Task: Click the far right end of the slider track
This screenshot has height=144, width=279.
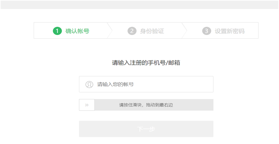Action: coord(210,105)
